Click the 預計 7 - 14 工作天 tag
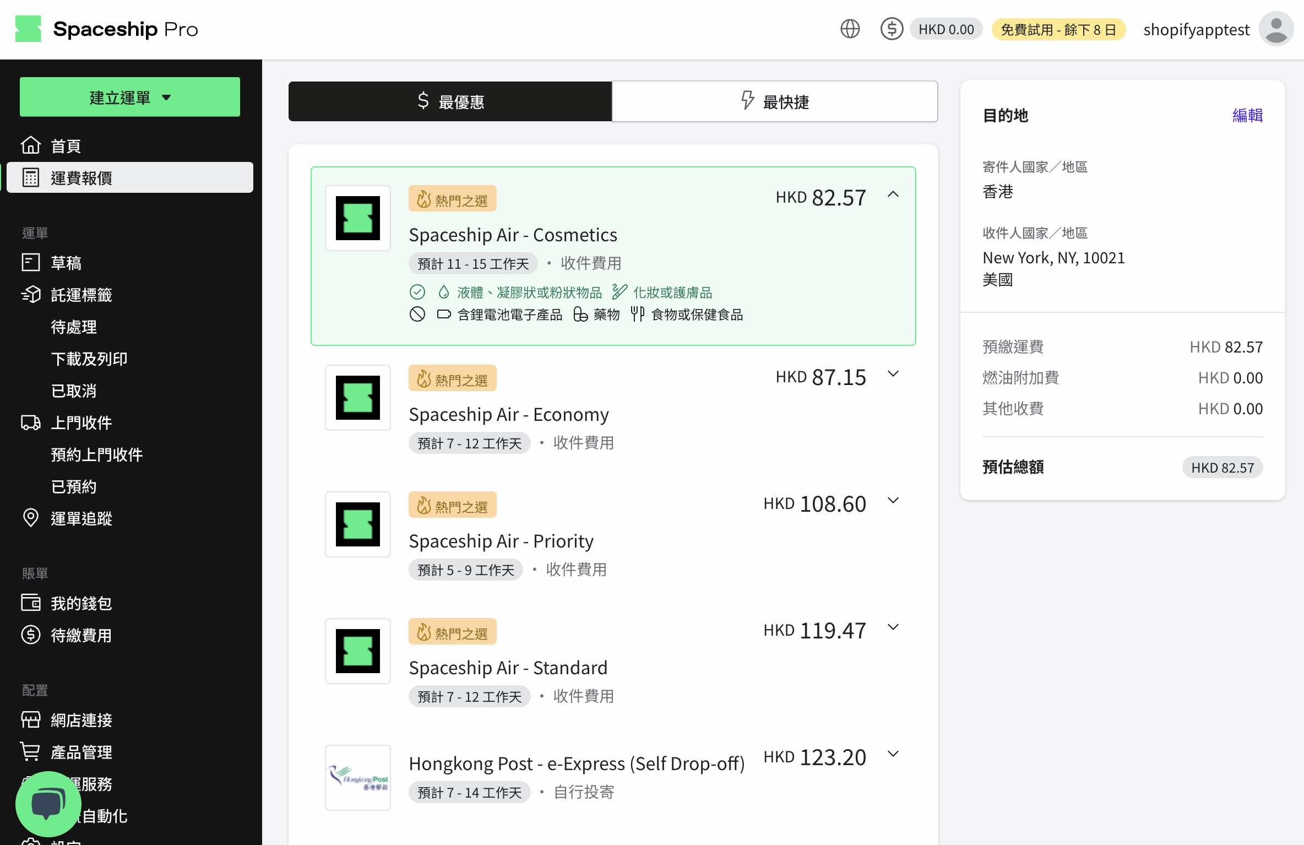Screen dimensions: 1304x845 click(x=469, y=792)
